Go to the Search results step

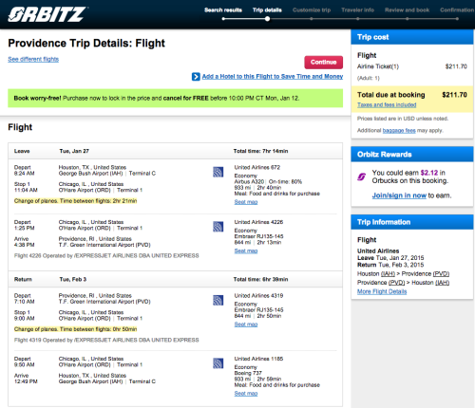[223, 10]
